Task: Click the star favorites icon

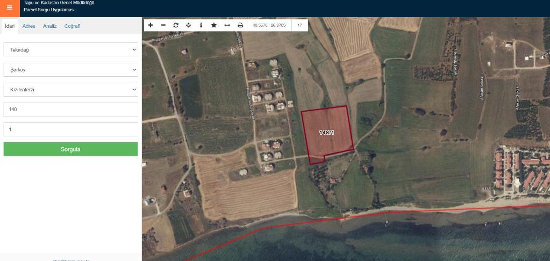Action: [x=214, y=25]
